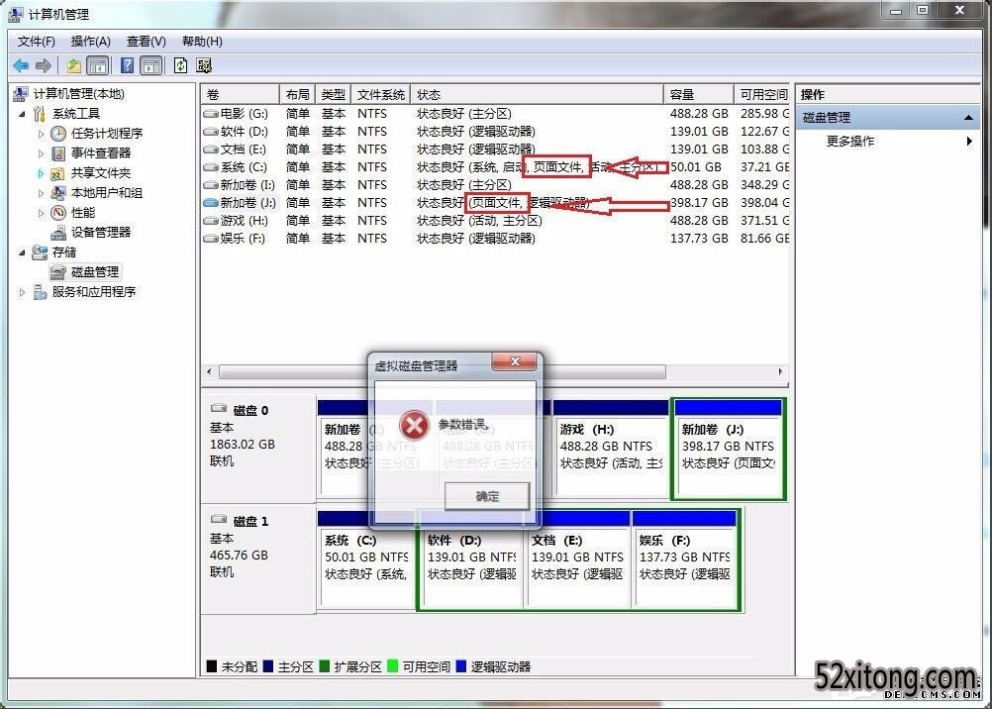Select 共享文件夹 icon in tree
Viewport: 992px width, 709px height.
[x=58, y=173]
